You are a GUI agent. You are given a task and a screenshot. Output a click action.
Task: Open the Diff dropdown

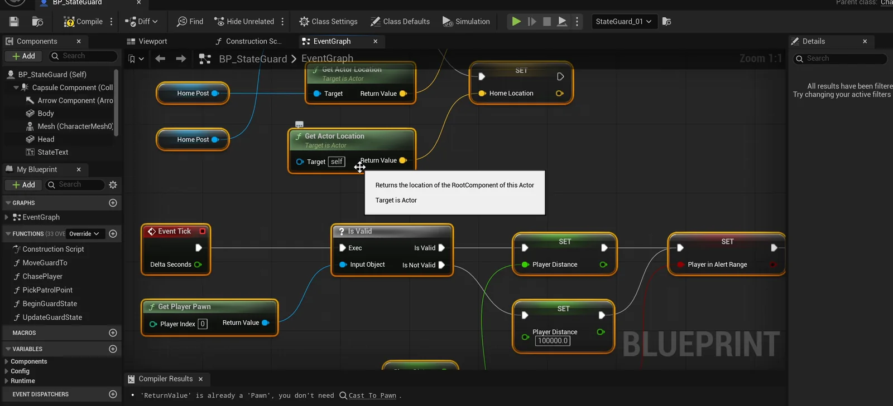(x=141, y=22)
